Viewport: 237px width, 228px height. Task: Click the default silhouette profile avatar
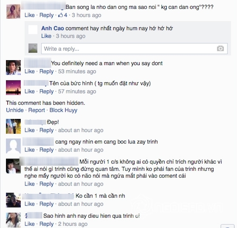13,146
